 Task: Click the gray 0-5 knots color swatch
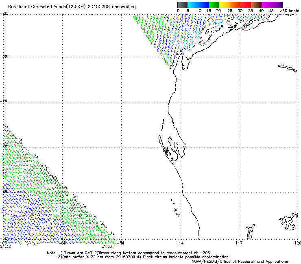[x=182, y=5]
